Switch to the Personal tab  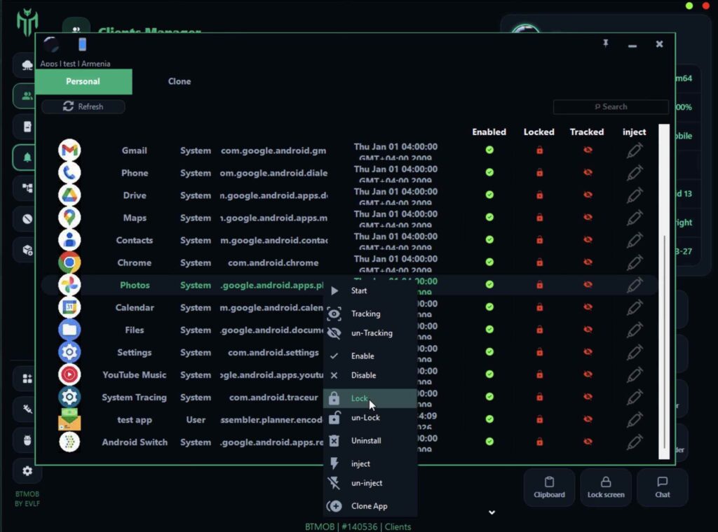click(83, 81)
